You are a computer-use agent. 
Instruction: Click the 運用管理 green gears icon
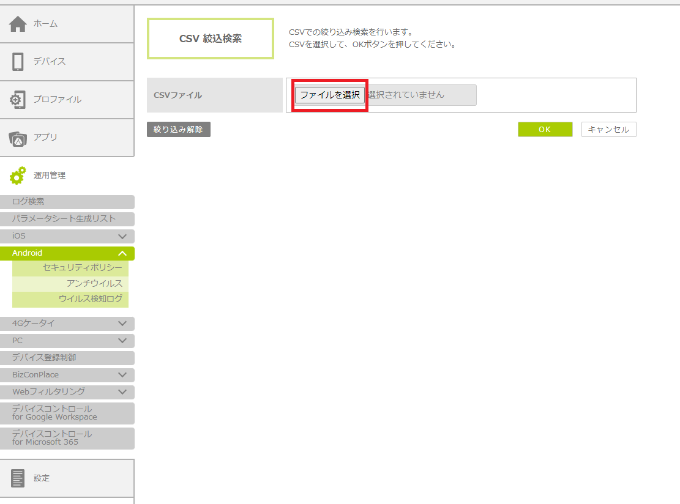click(x=18, y=176)
